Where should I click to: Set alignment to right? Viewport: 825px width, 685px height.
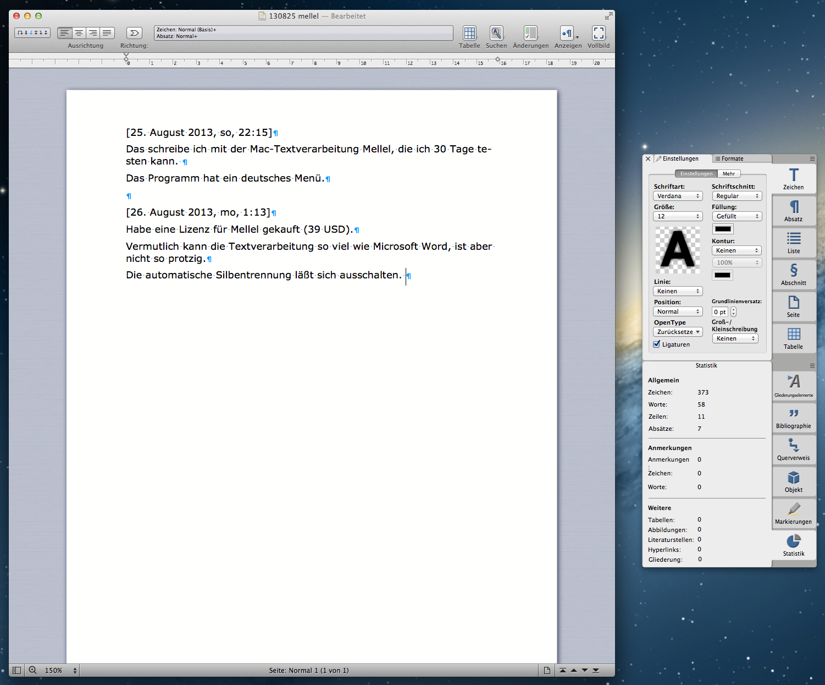(93, 33)
